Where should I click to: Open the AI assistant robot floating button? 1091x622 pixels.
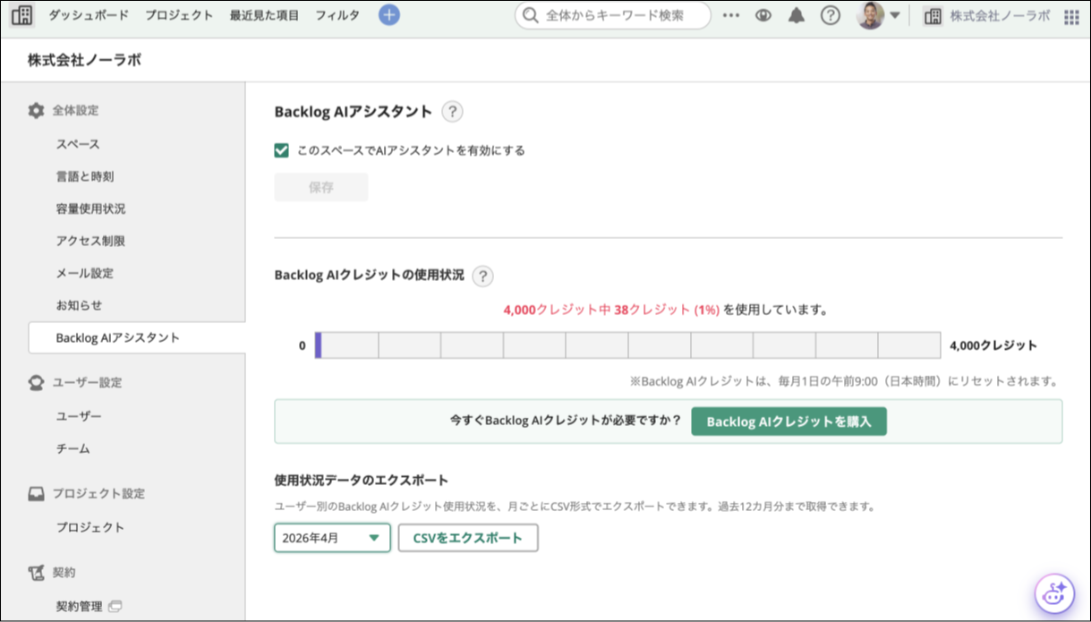point(1054,592)
